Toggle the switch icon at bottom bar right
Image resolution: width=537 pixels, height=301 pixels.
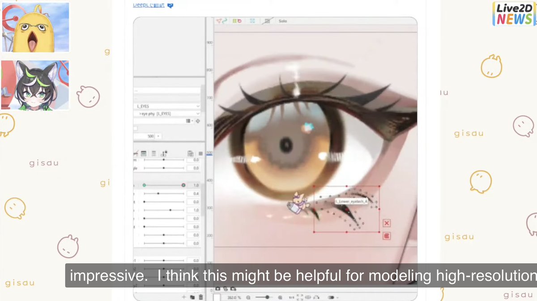pyautogui.click(x=332, y=297)
